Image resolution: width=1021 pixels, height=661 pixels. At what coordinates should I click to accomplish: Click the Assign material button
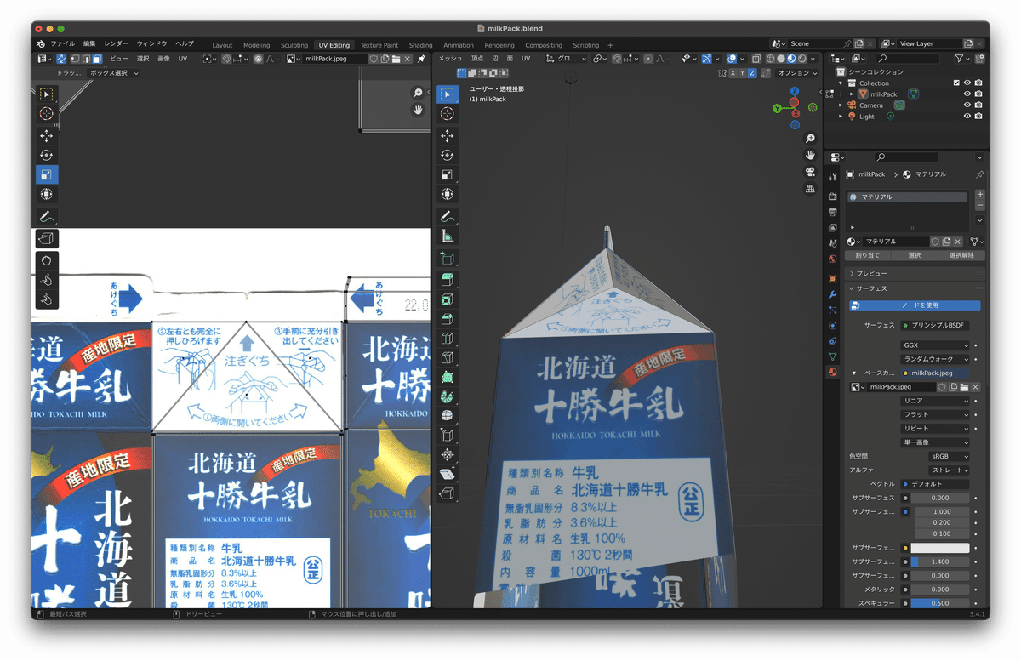pyautogui.click(x=868, y=255)
